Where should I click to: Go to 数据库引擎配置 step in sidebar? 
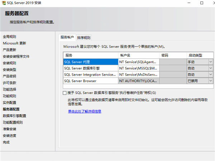pos(14,116)
